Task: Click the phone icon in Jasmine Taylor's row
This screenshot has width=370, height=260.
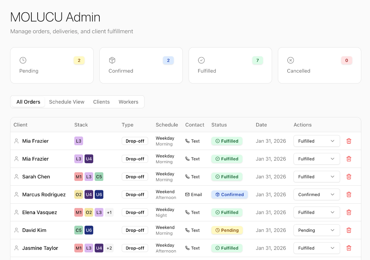Action: (188, 248)
